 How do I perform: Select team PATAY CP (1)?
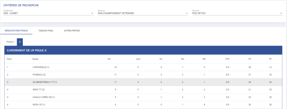[x=39, y=105]
